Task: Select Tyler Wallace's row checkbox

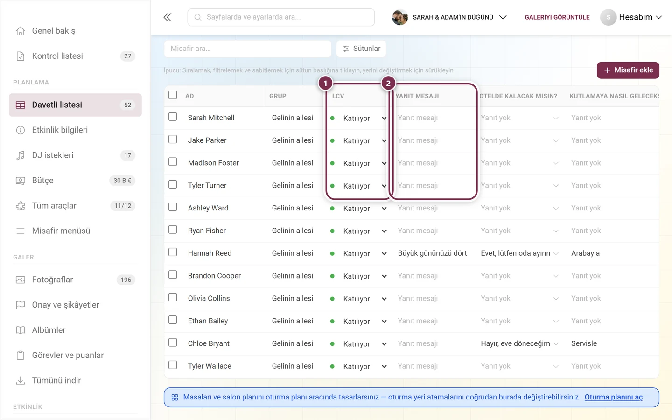Action: [x=173, y=365]
